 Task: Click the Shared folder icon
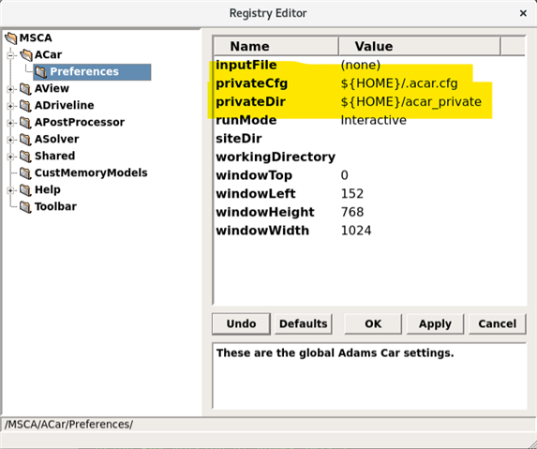(x=25, y=157)
